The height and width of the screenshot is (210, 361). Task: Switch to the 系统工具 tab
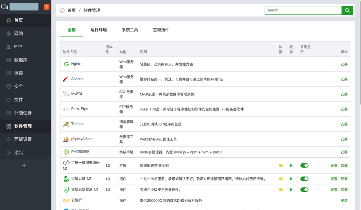click(130, 30)
